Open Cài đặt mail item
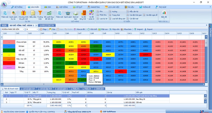The image size is (212, 113). point(132,19)
